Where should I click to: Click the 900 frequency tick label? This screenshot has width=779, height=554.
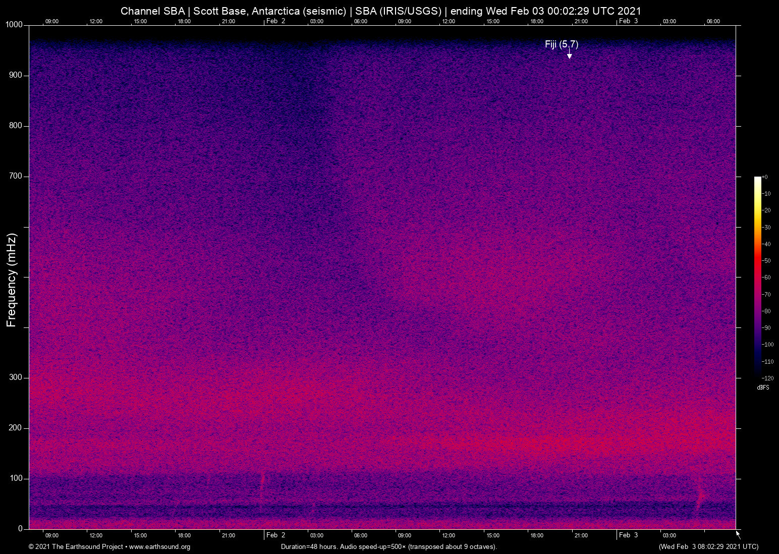(x=16, y=75)
